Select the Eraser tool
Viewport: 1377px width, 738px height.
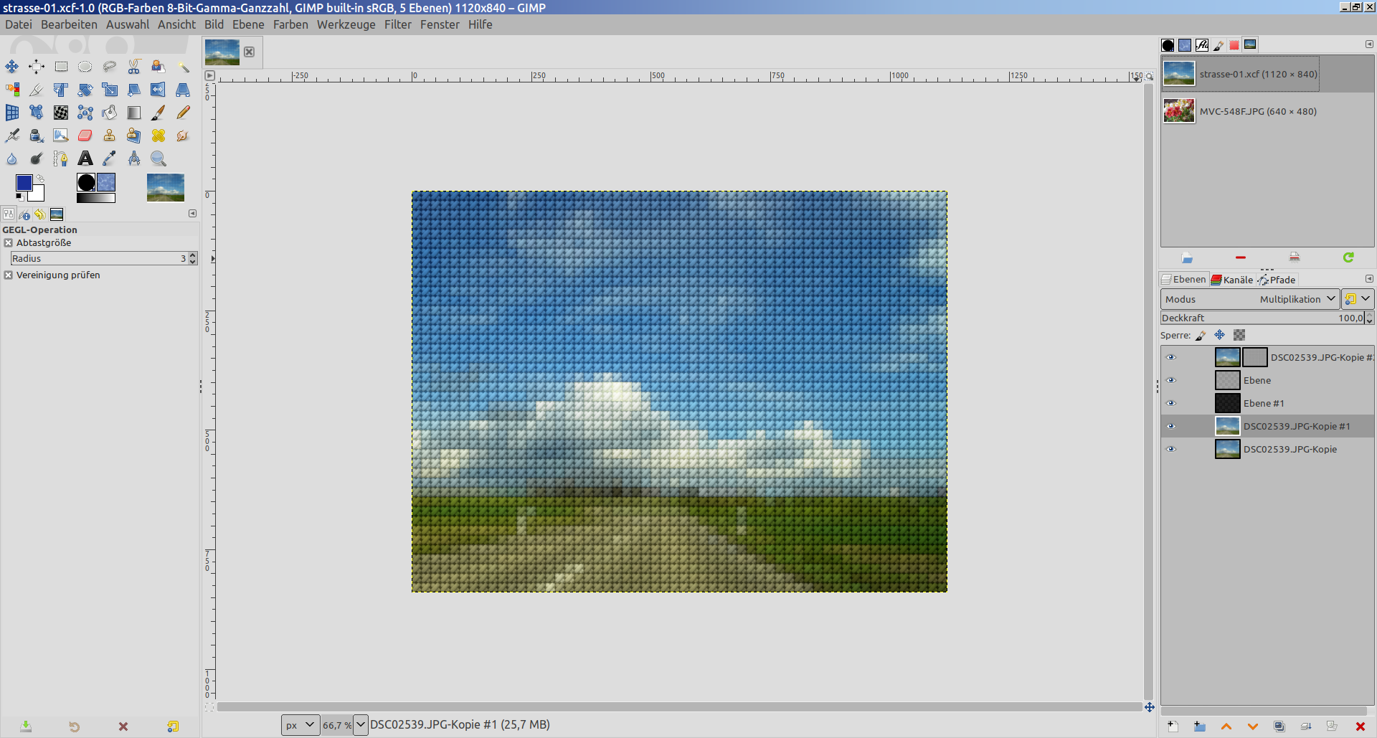85,136
